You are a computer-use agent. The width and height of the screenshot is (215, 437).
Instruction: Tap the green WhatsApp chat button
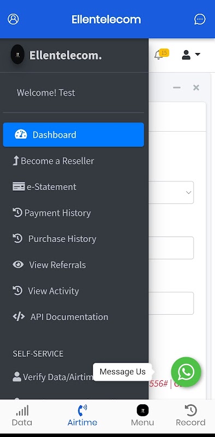pos(186,372)
